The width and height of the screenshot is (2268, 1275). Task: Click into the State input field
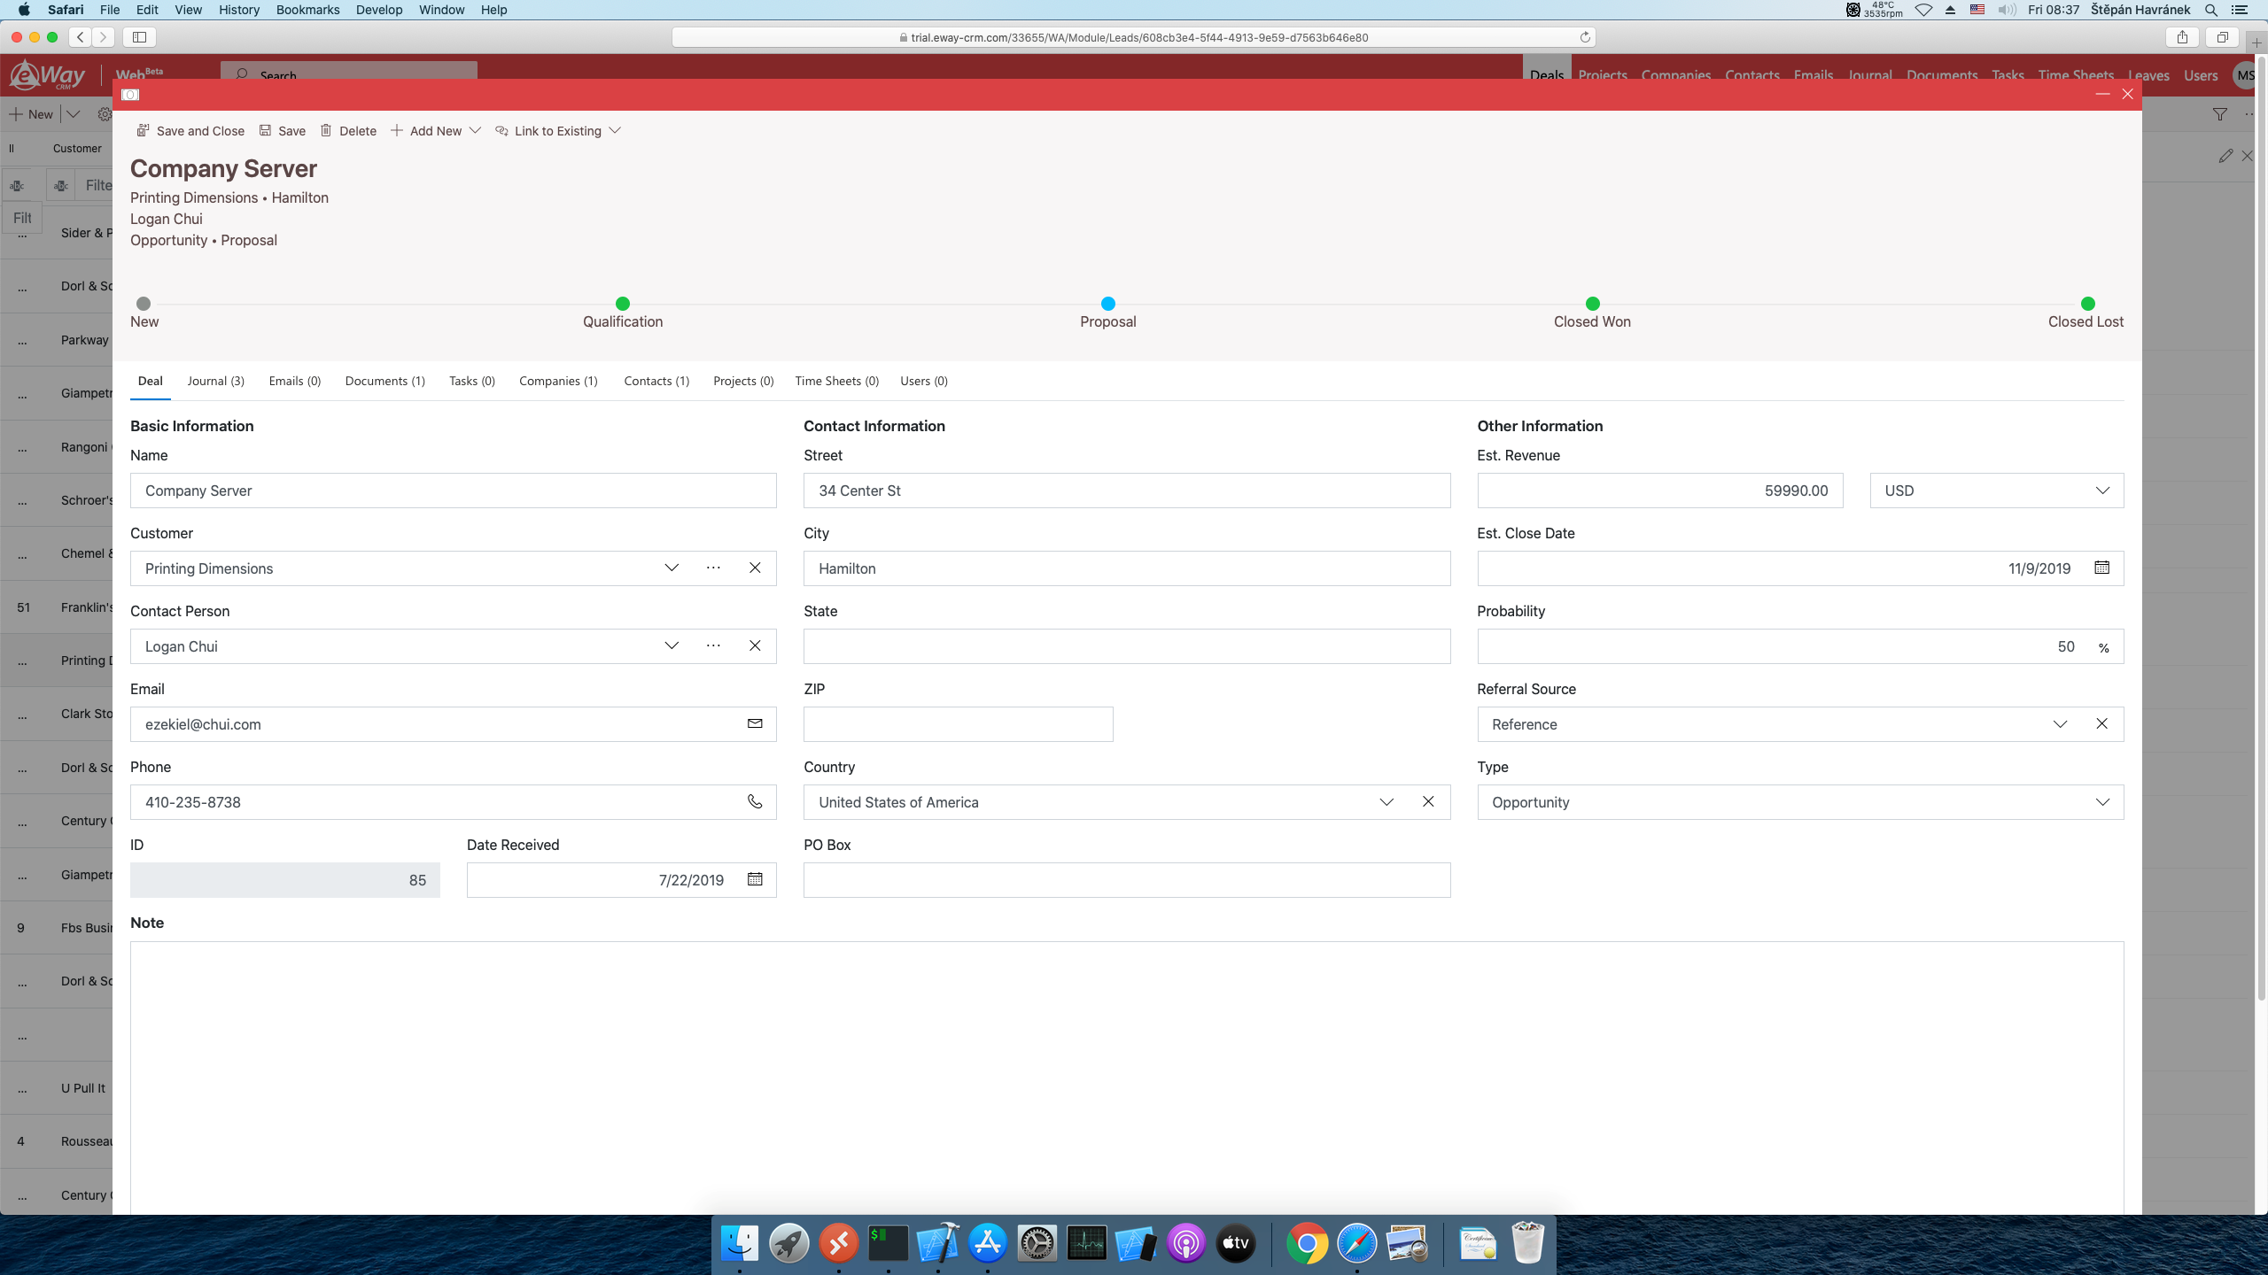tap(1126, 646)
